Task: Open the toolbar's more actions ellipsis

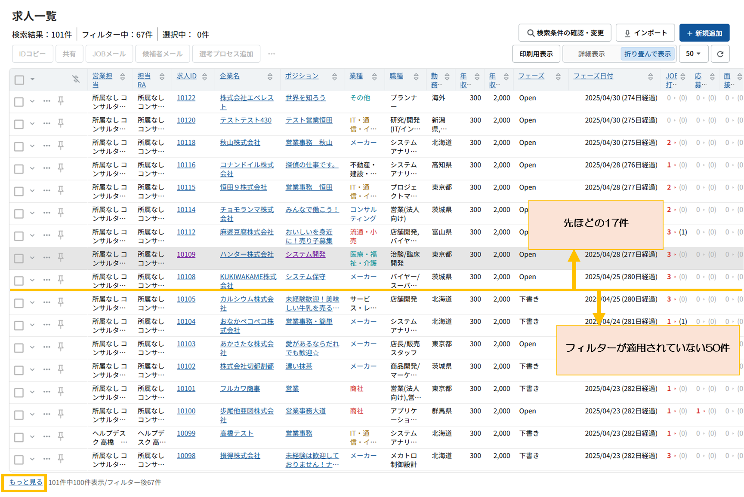Action: pyautogui.click(x=271, y=54)
